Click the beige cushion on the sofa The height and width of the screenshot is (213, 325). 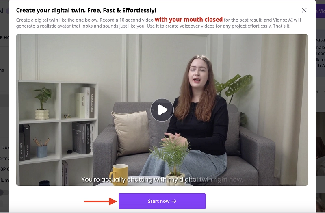(131, 133)
